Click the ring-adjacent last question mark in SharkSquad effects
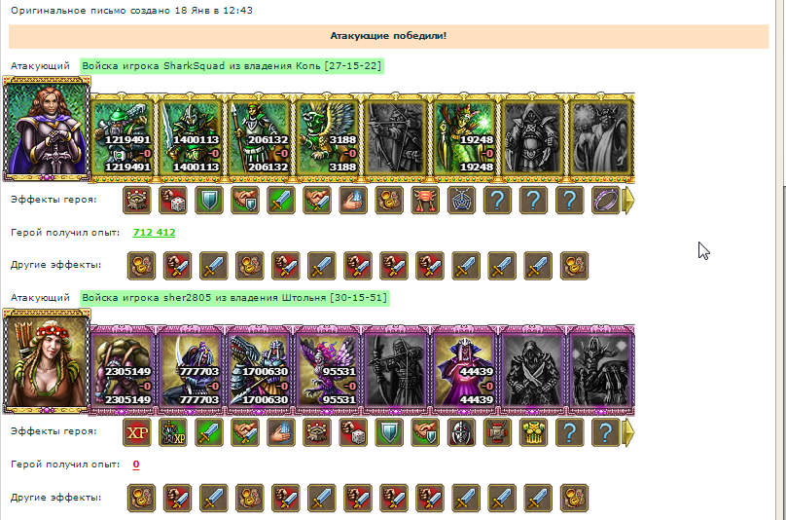Image resolution: width=786 pixels, height=520 pixels. pos(569,201)
